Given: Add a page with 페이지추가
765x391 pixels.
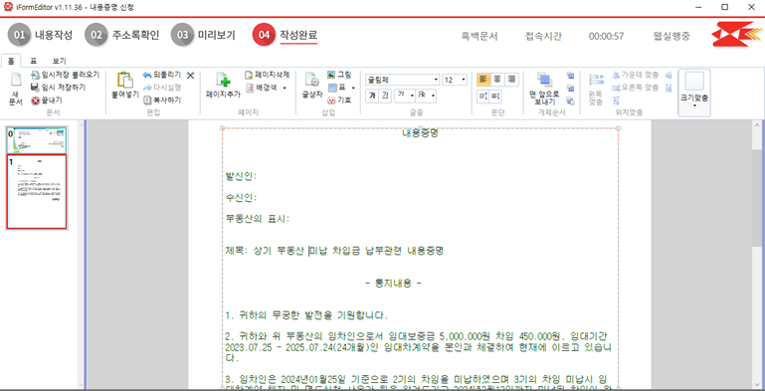Looking at the screenshot, I should coord(223,86).
